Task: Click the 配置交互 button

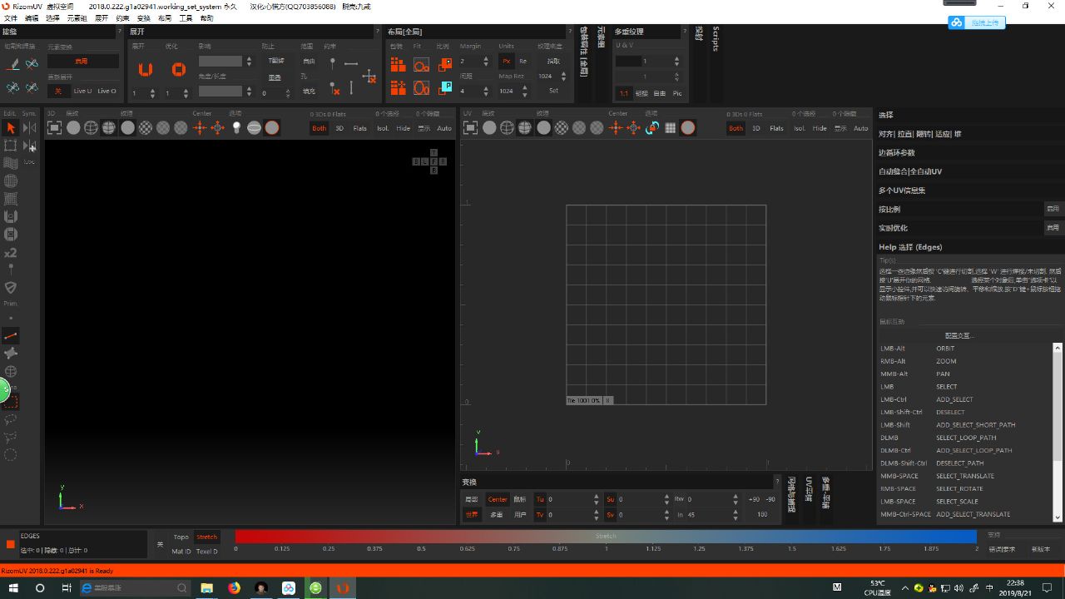Action: click(959, 335)
